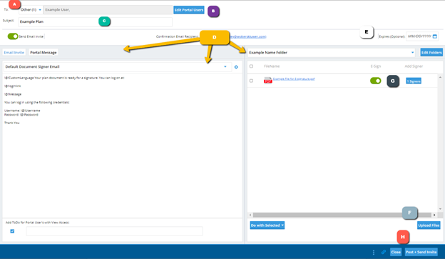Click Post + Send Invite button
Image resolution: width=445 pixels, height=259 pixels.
click(x=421, y=252)
